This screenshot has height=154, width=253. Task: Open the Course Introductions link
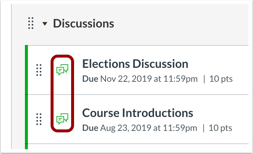click(x=137, y=113)
